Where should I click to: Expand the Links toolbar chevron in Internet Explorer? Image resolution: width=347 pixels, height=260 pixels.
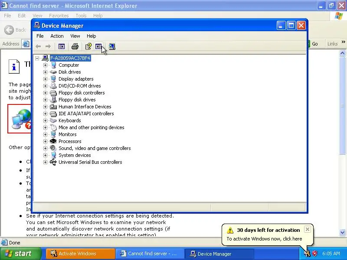pyautogui.click(x=343, y=42)
